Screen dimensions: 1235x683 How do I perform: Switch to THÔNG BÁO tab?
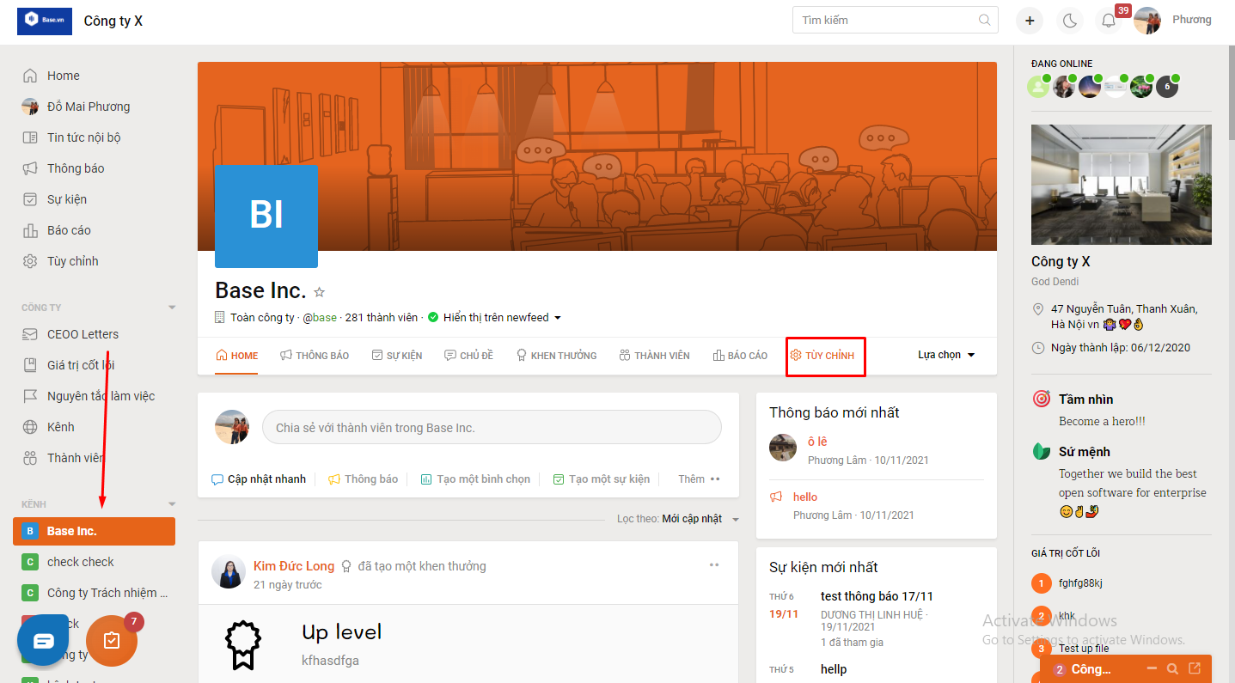click(315, 356)
